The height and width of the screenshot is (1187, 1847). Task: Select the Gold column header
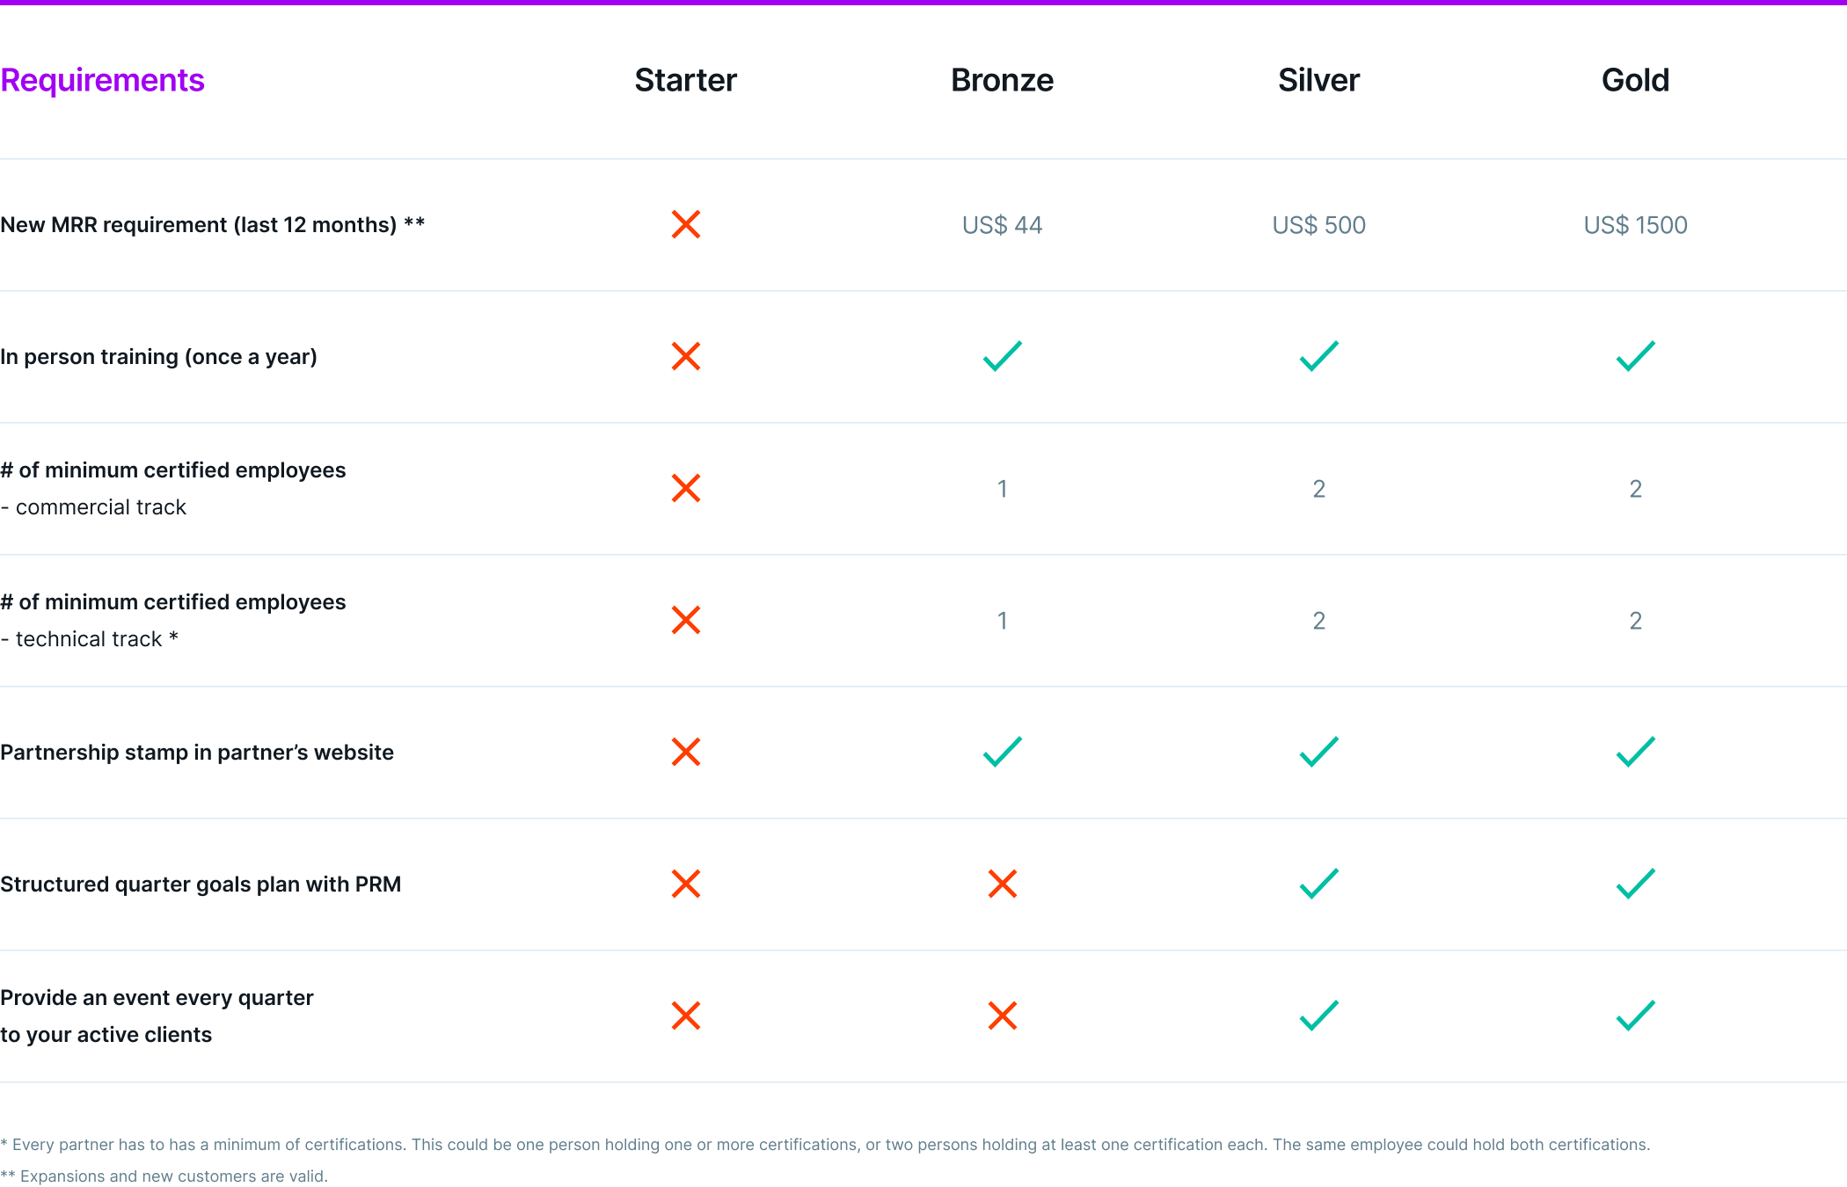click(1635, 80)
